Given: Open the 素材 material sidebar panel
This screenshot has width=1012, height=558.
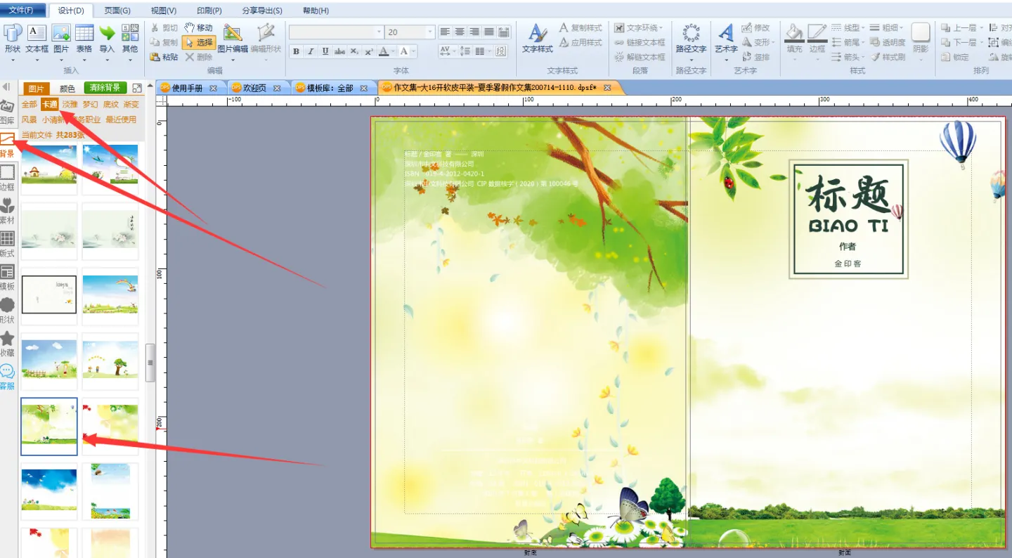Looking at the screenshot, I should [7, 212].
